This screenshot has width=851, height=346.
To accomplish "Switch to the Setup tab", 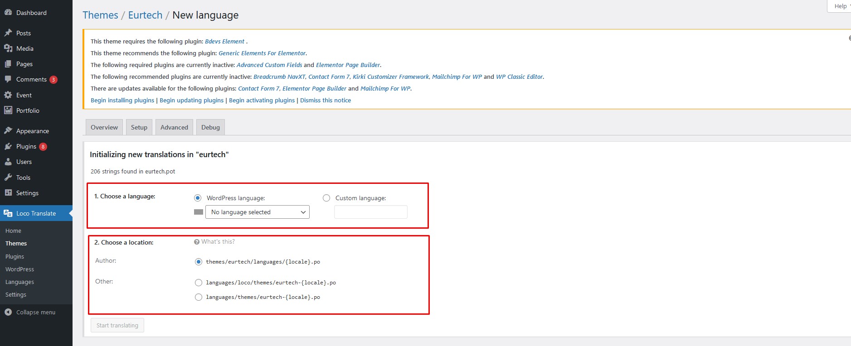I will pyautogui.click(x=139, y=127).
